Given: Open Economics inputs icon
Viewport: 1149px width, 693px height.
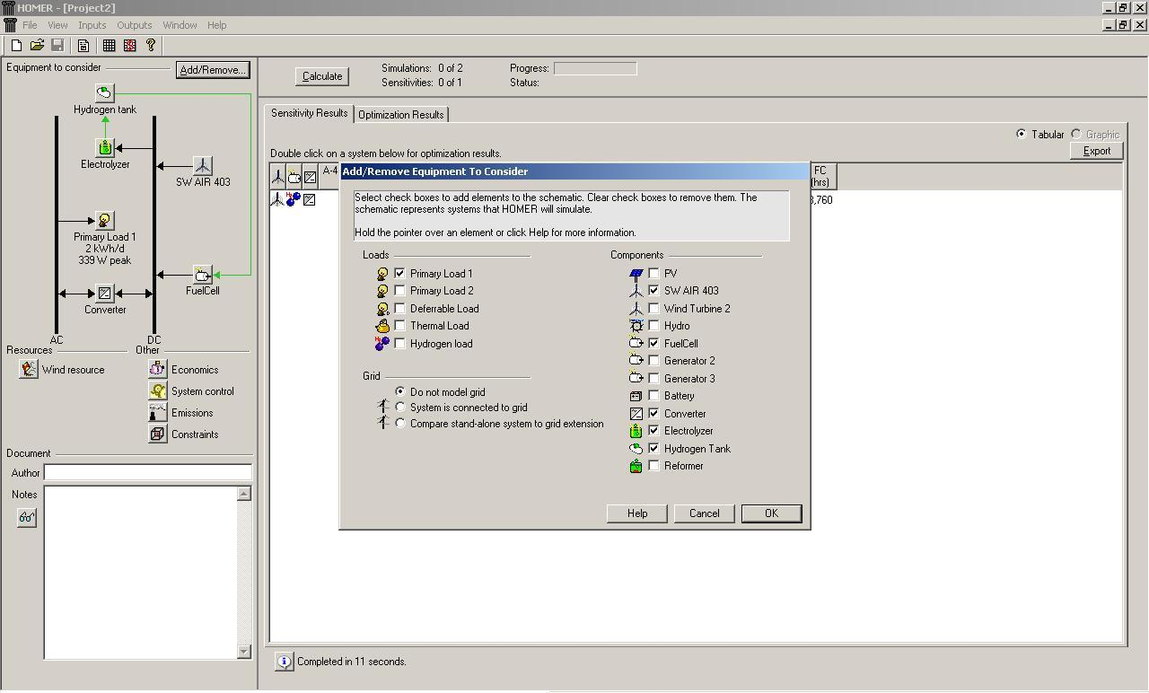Looking at the screenshot, I should (x=157, y=369).
